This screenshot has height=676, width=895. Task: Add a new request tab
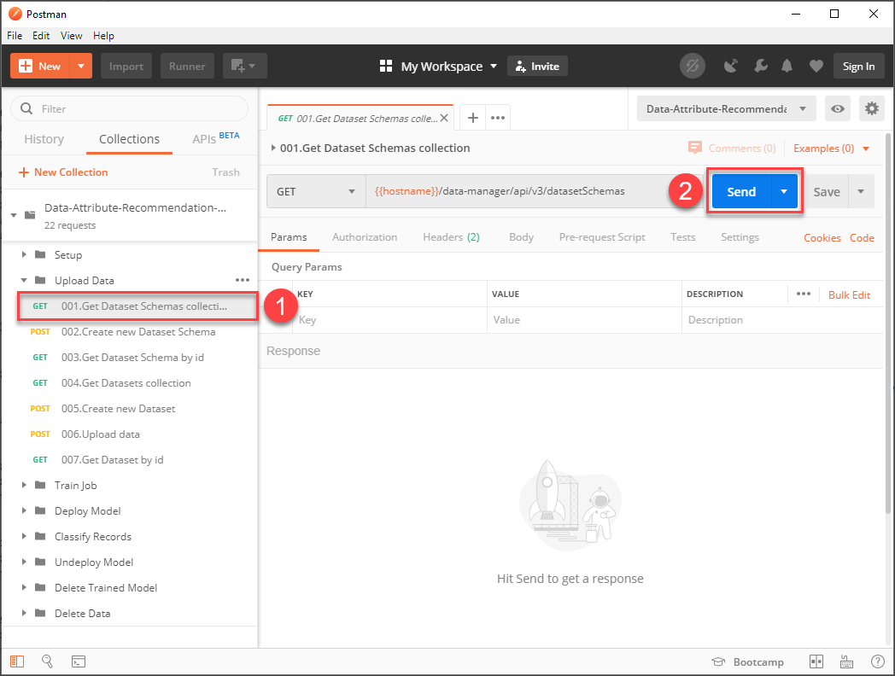pos(472,118)
